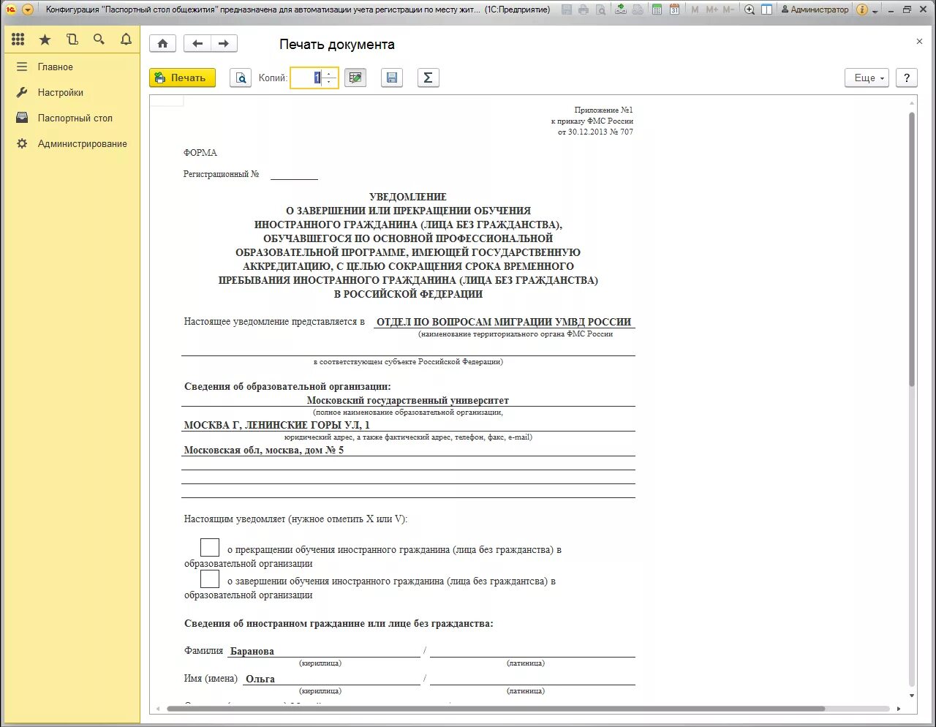The image size is (936, 727).
Task: Open the Главное section
Action: pyautogui.click(x=56, y=67)
